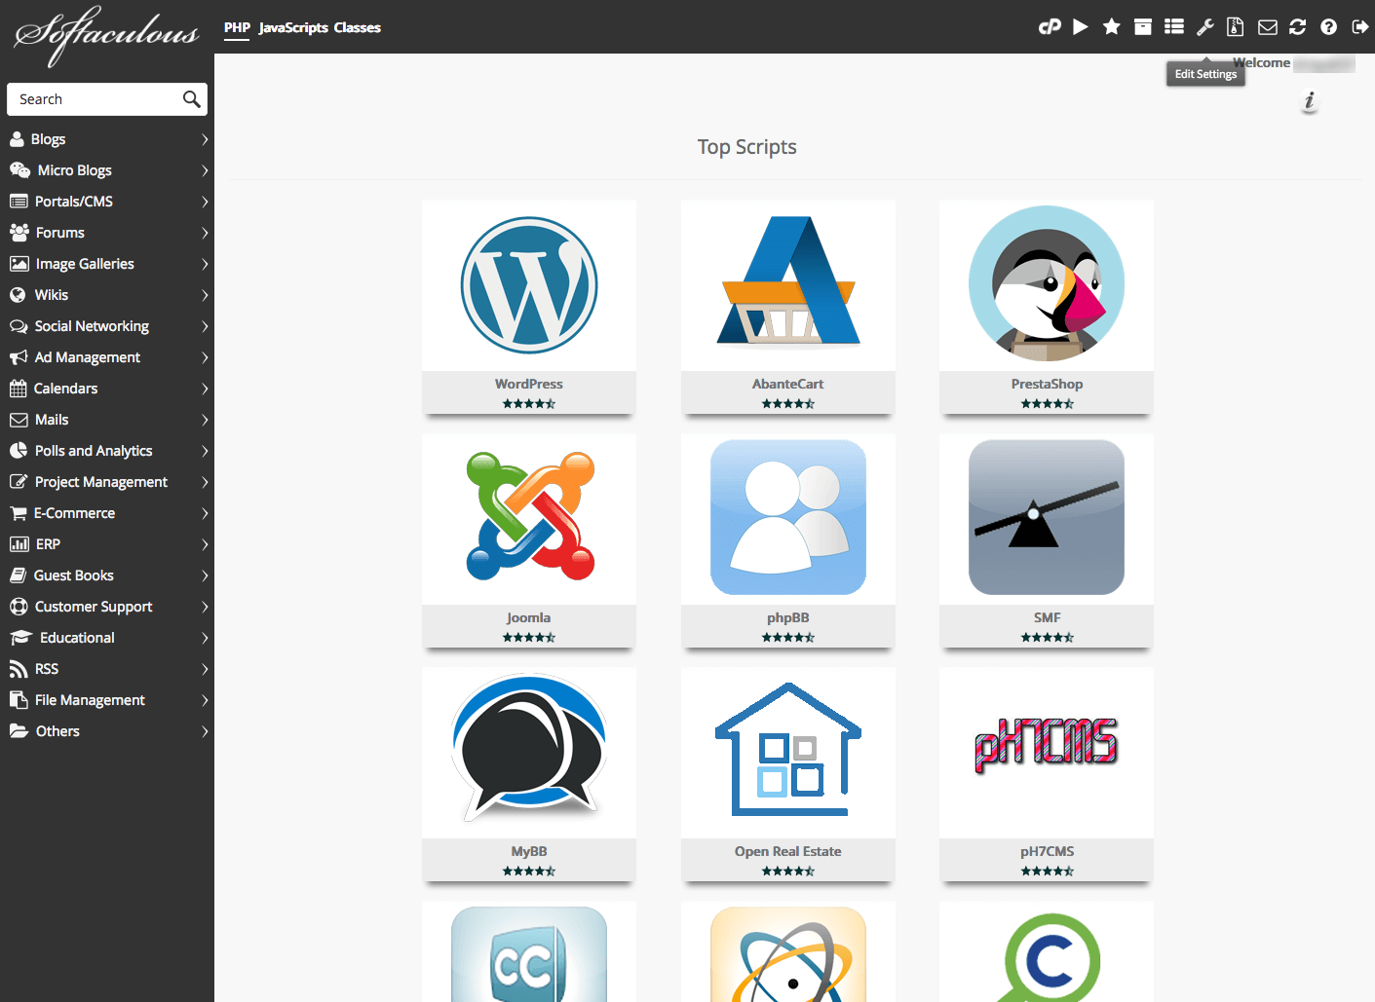This screenshot has height=1002, width=1375.
Task: Expand the Customer Support category
Action: (x=107, y=607)
